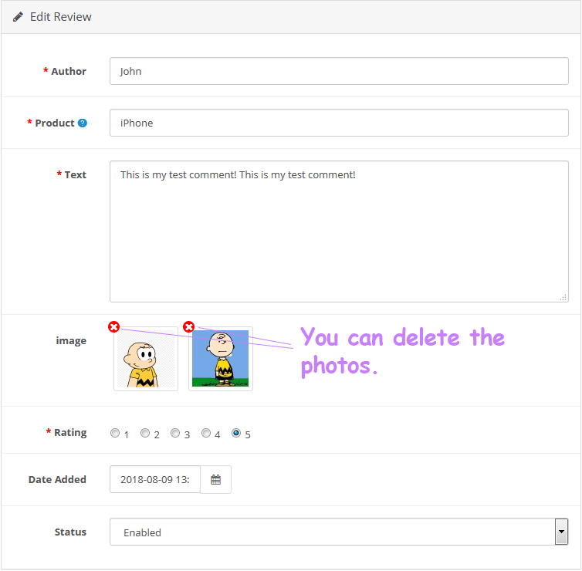Click the Edit Review heading text

60,17
